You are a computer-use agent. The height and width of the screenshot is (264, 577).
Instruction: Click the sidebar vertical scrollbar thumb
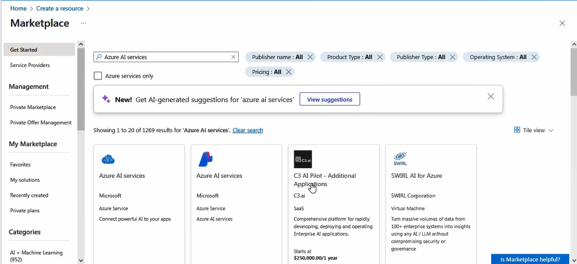click(x=81, y=89)
